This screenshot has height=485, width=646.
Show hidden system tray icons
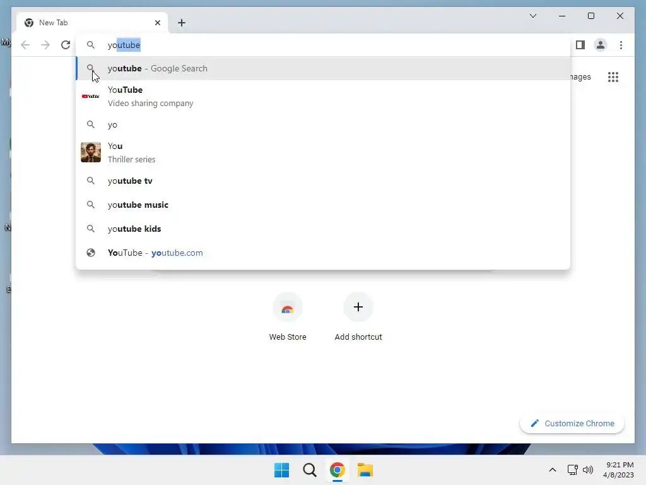[553, 470]
